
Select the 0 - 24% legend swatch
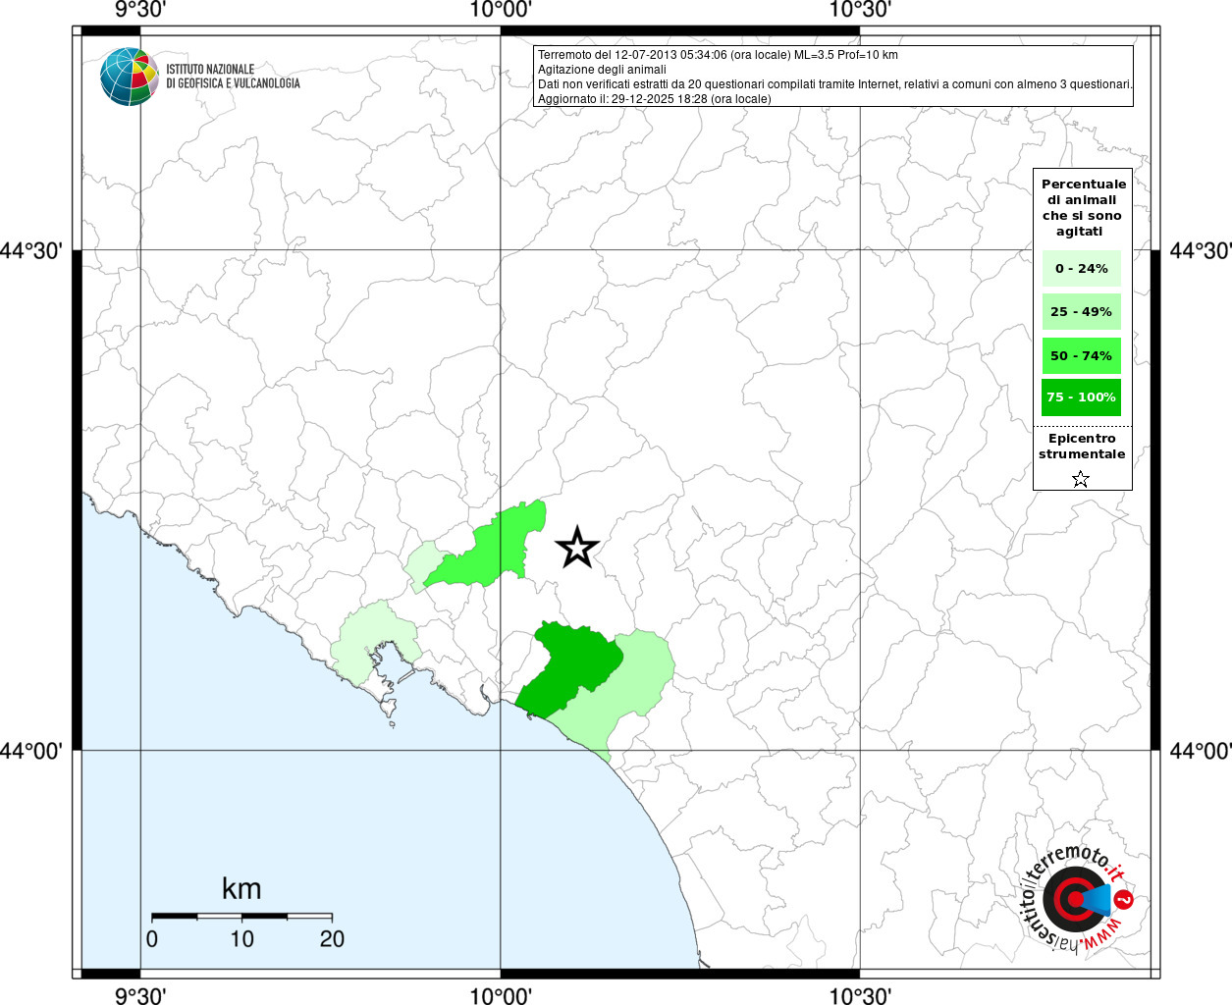point(1081,268)
